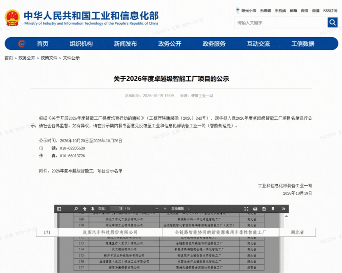Click the 微信 link in header
342x273 pixels.
click(305, 11)
